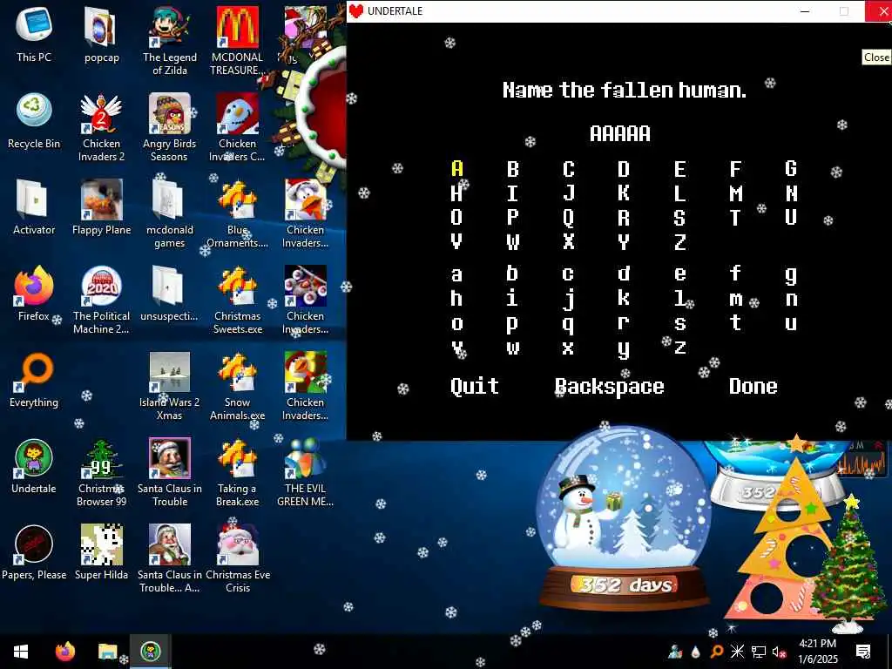Pick uppercase letter W in Undertale
This screenshot has width=892, height=669.
point(512,242)
